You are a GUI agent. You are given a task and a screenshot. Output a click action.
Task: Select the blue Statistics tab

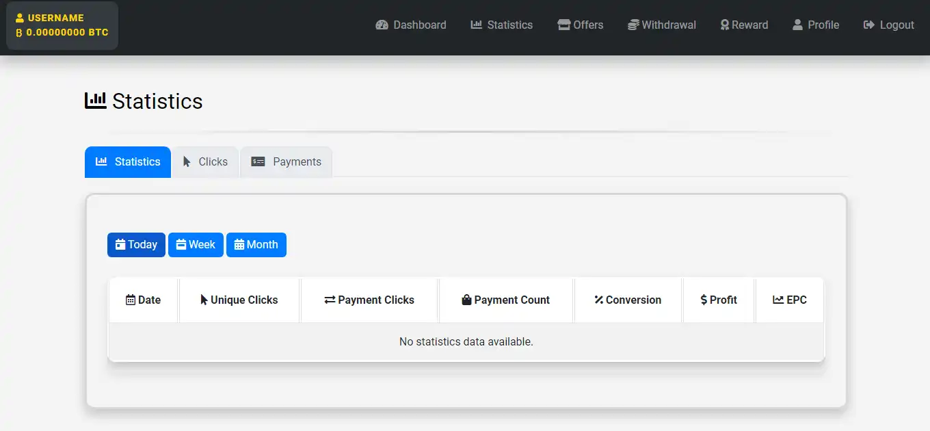[x=128, y=162]
